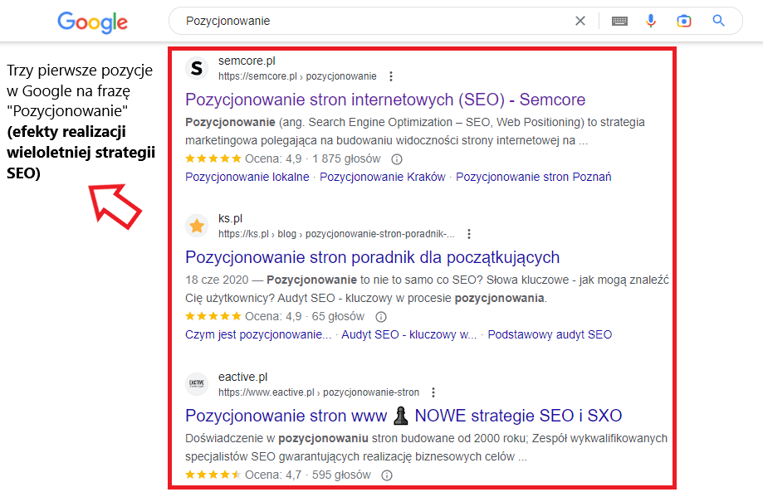Open 'Pozycjonowanie lokalne' sitelink
The width and height of the screenshot is (763, 492).
[x=247, y=177]
